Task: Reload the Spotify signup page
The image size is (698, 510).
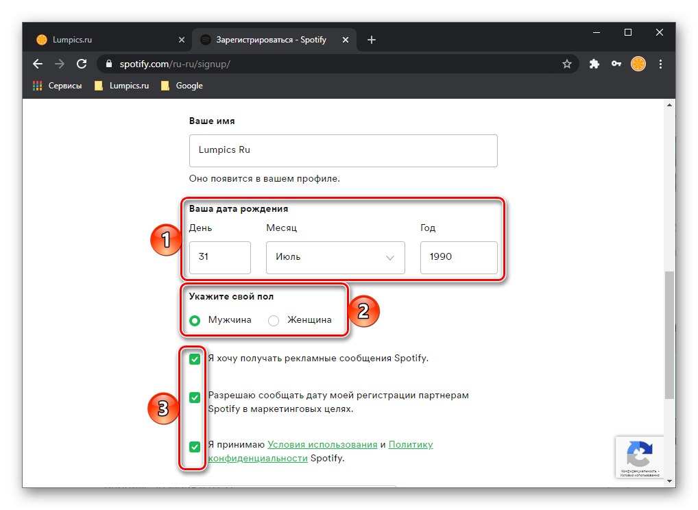Action: (82, 64)
